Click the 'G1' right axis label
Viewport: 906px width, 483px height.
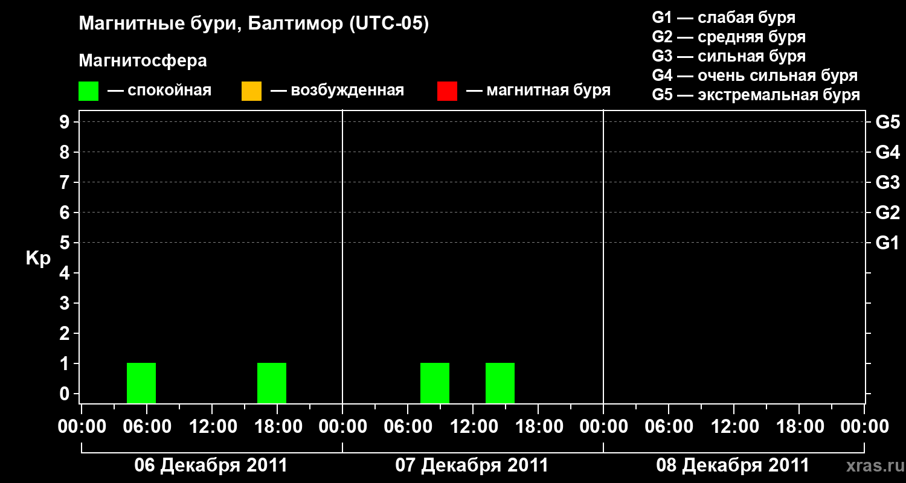[x=888, y=243]
